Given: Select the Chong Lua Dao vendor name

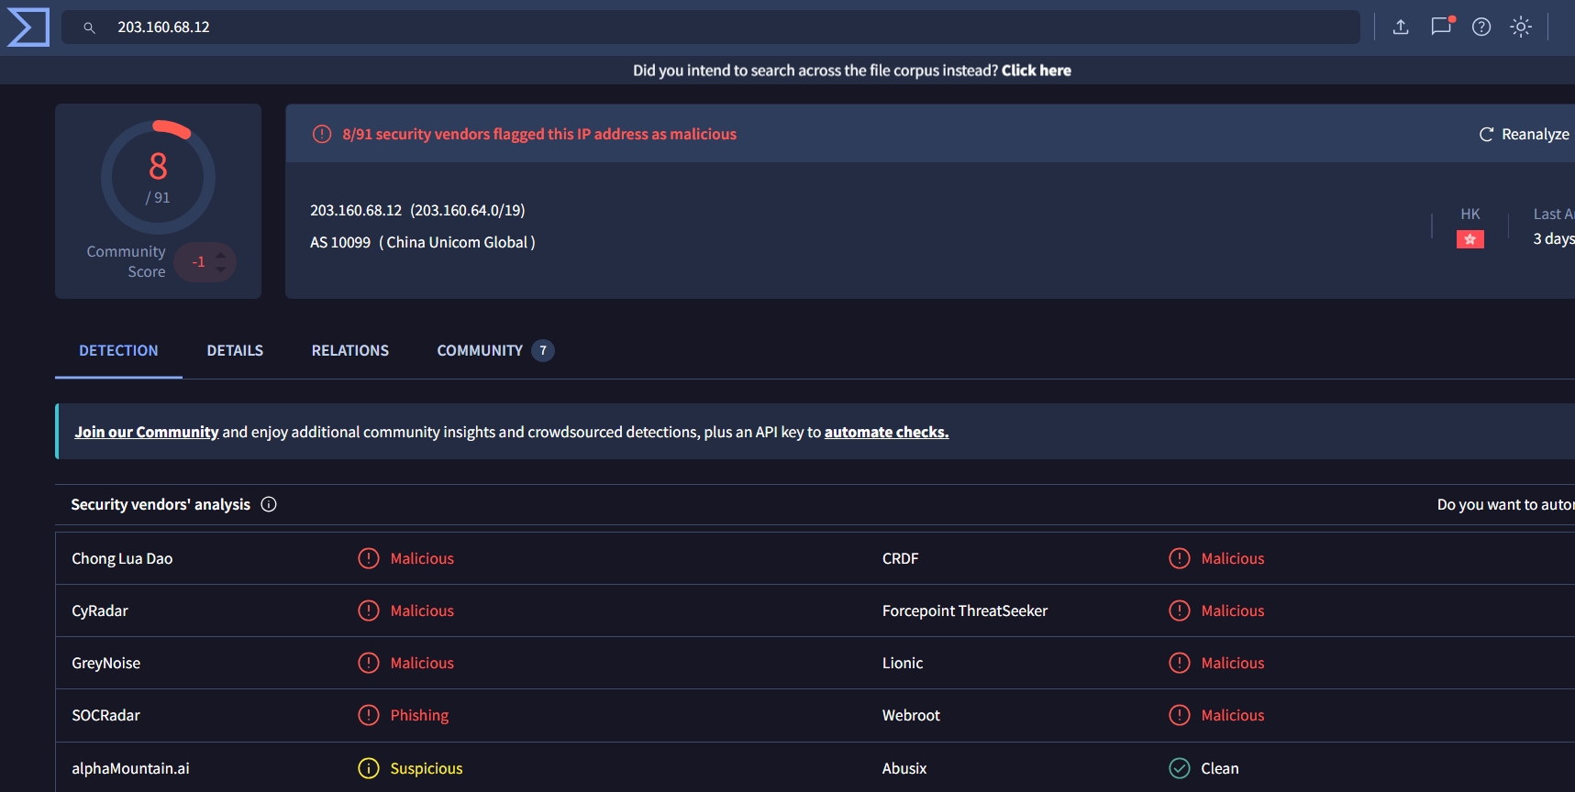Looking at the screenshot, I should [122, 558].
